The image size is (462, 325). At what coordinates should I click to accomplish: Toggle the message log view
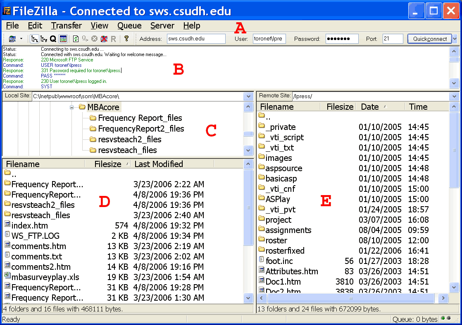click(63, 38)
